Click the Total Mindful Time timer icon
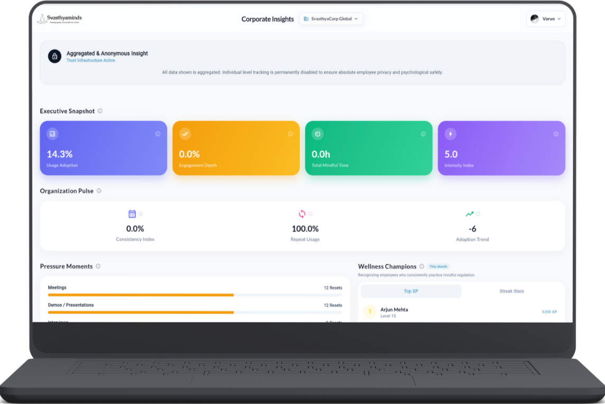 [x=317, y=134]
